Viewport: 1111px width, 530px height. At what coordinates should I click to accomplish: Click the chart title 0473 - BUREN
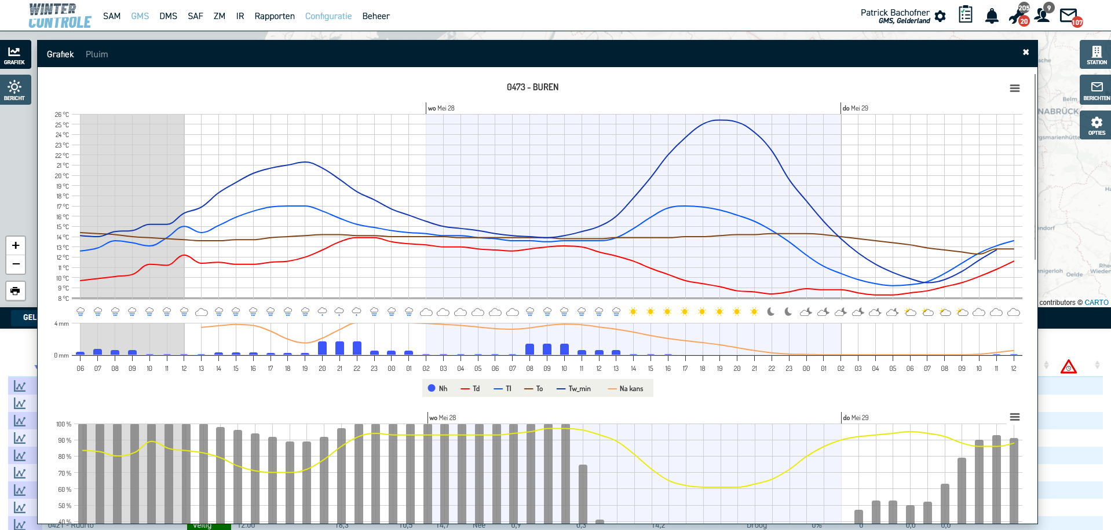pos(533,87)
